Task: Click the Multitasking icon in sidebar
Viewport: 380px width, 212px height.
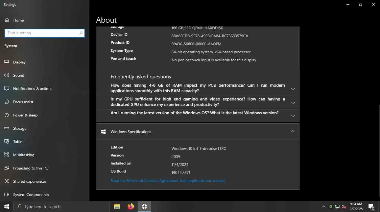Action: click(7, 155)
